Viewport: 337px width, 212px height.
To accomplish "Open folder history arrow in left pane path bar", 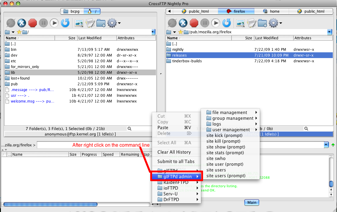I will [13, 32].
